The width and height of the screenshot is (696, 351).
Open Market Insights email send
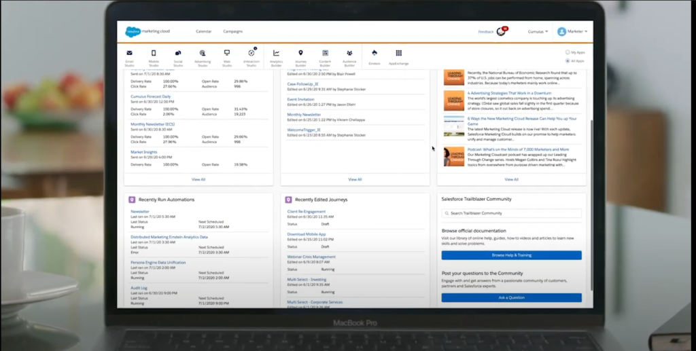[x=144, y=152]
